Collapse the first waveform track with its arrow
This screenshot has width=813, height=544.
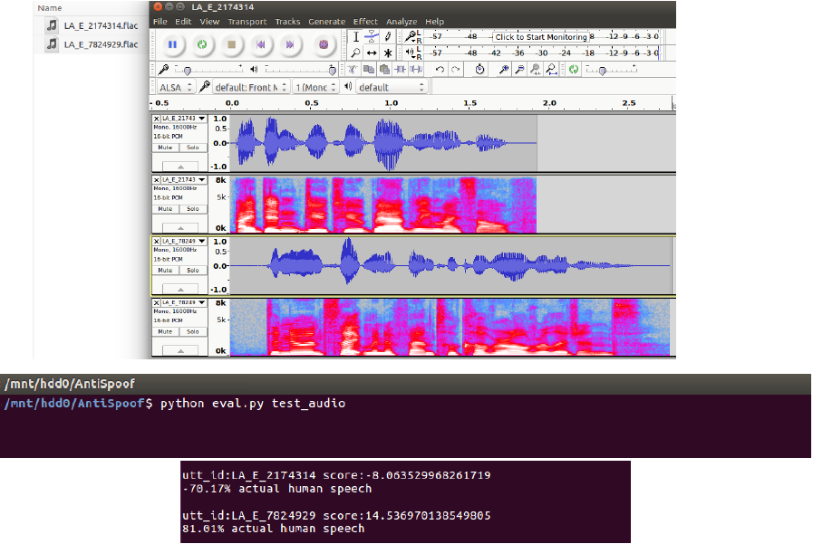point(179,167)
